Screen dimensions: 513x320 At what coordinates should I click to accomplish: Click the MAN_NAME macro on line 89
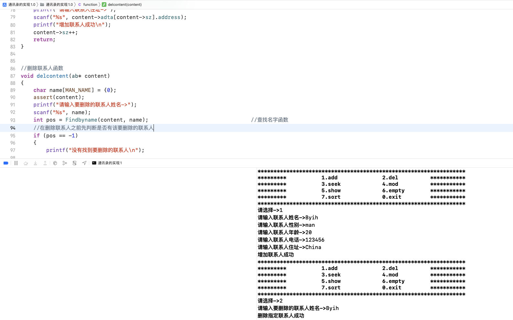[78, 90]
